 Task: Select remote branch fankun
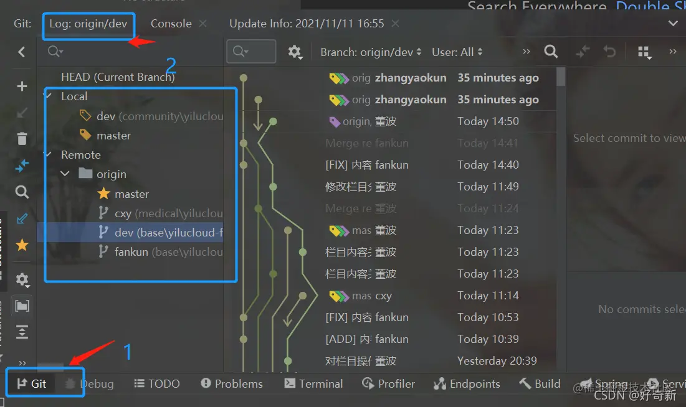[160, 252]
